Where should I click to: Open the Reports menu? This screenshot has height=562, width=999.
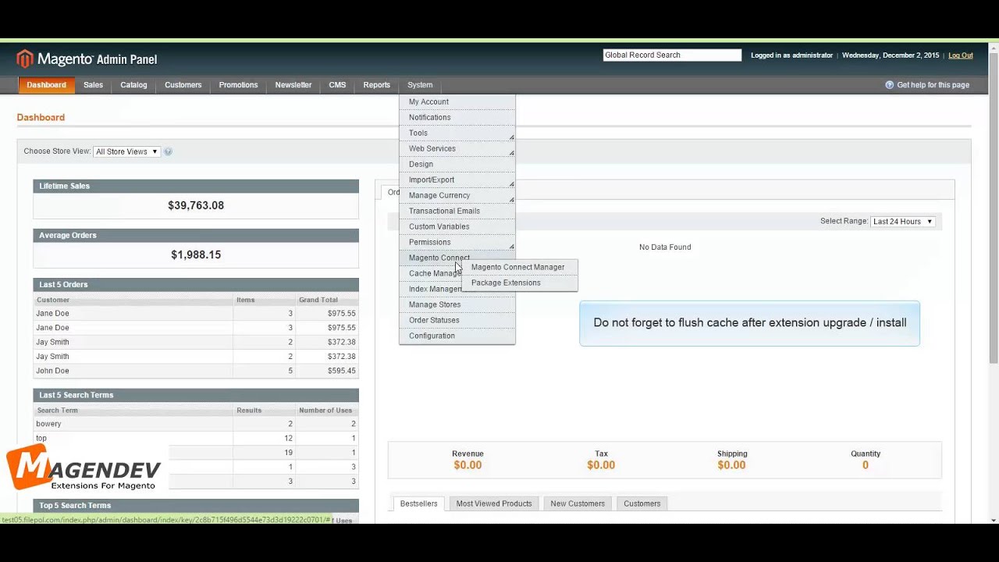(x=376, y=85)
